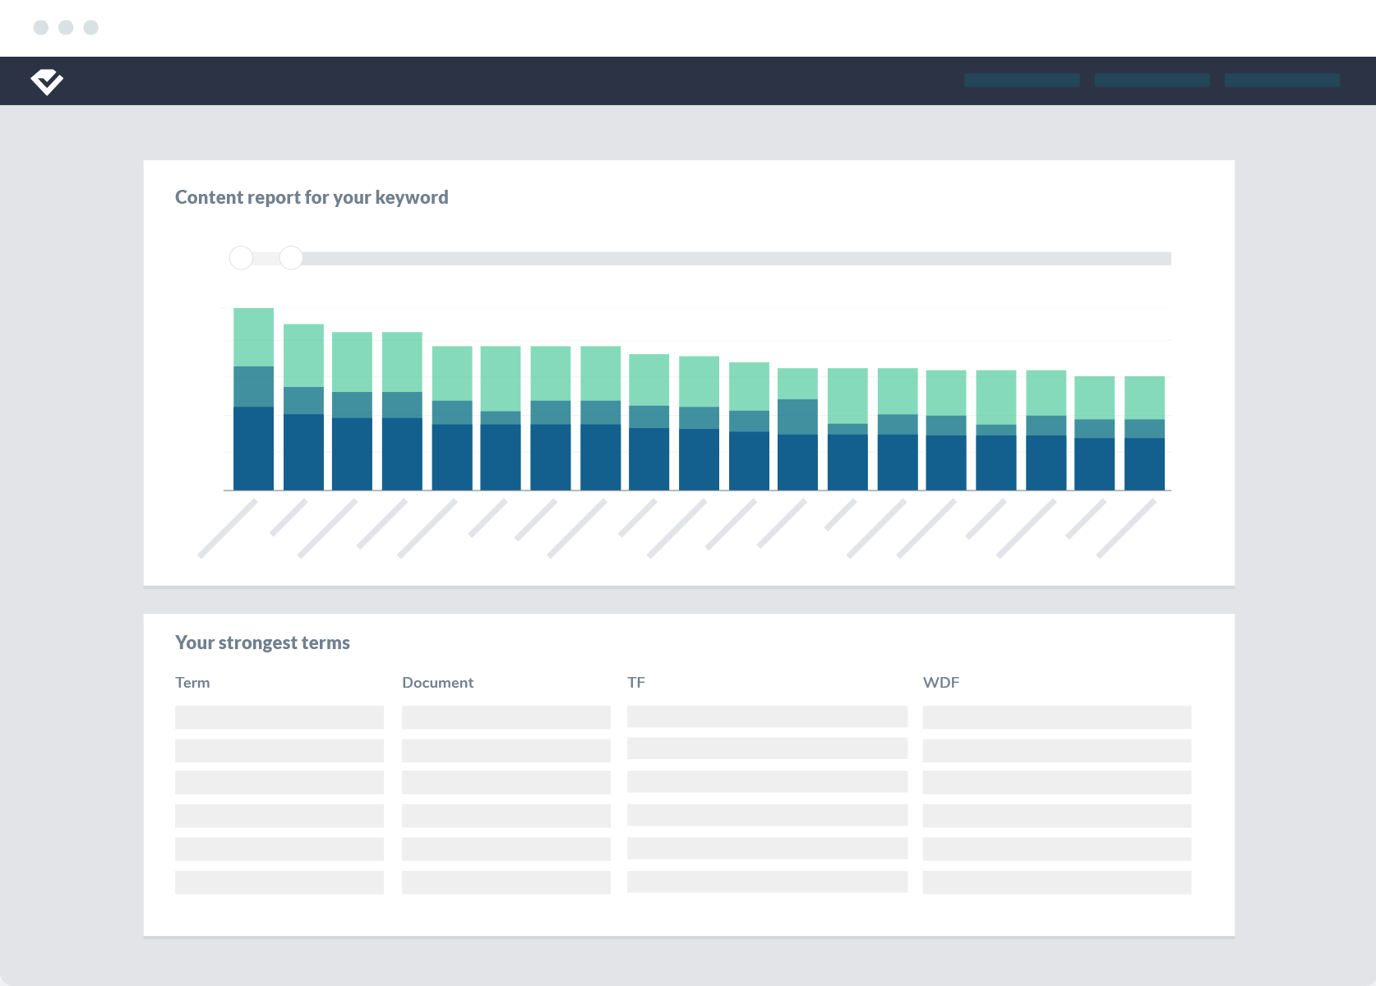1376x986 pixels.
Task: Move the left handle of range slider
Action: tap(241, 258)
